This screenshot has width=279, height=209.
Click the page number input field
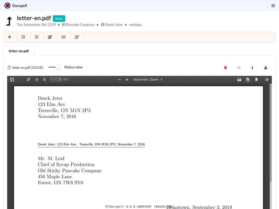coord(56,80)
